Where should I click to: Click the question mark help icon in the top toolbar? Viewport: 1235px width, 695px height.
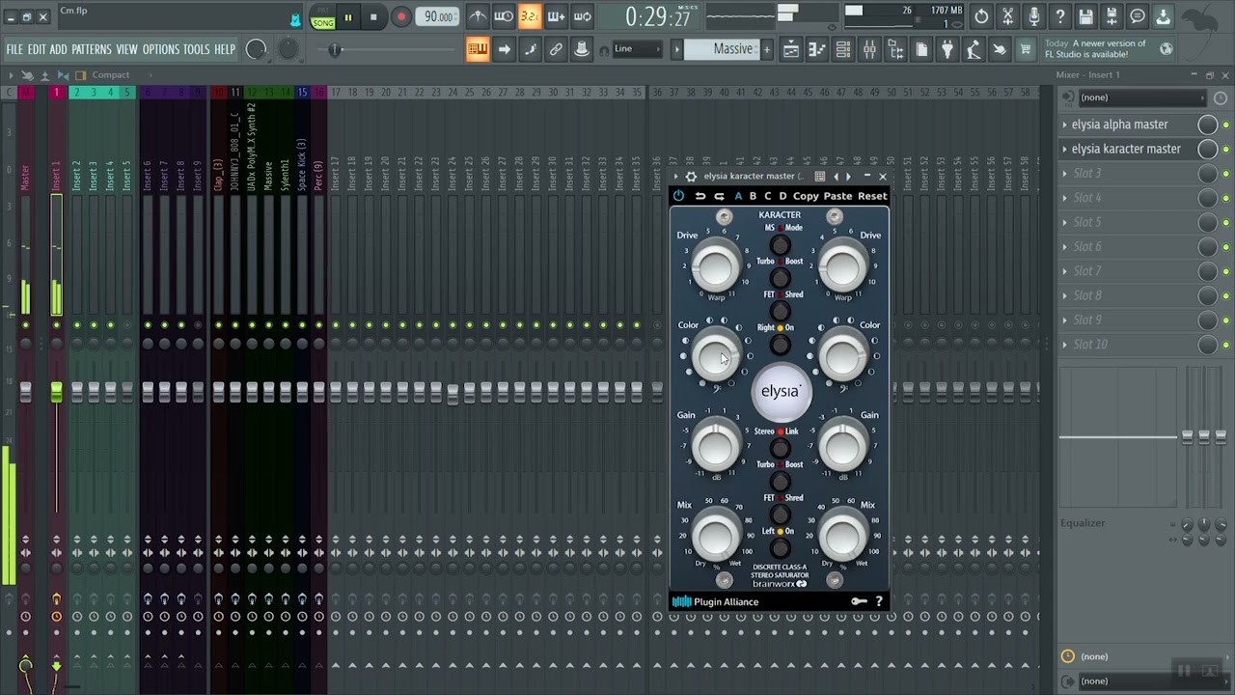(x=1060, y=16)
